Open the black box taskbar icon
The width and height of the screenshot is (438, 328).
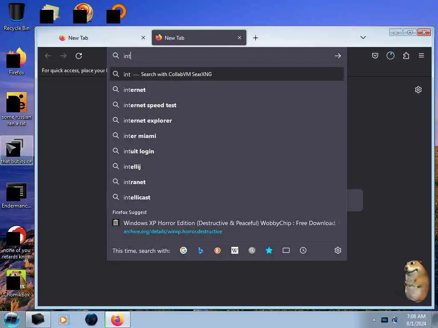pos(38,319)
